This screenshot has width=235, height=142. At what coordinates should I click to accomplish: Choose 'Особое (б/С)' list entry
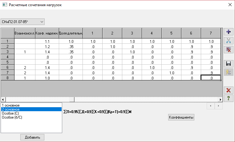point(31,117)
